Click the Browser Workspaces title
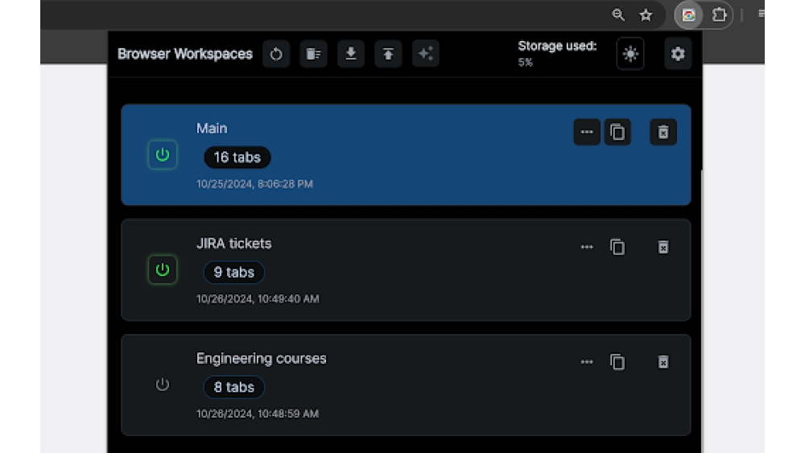This screenshot has width=805, height=453. point(185,54)
